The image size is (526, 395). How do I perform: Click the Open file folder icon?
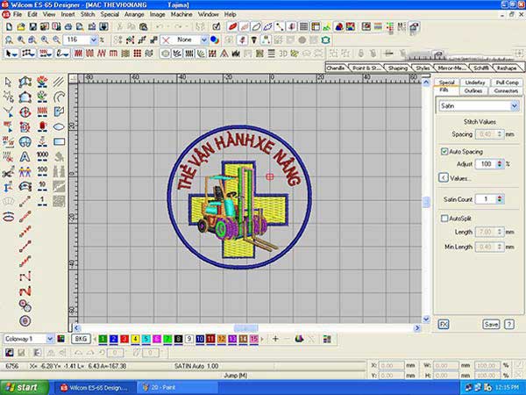21,27
